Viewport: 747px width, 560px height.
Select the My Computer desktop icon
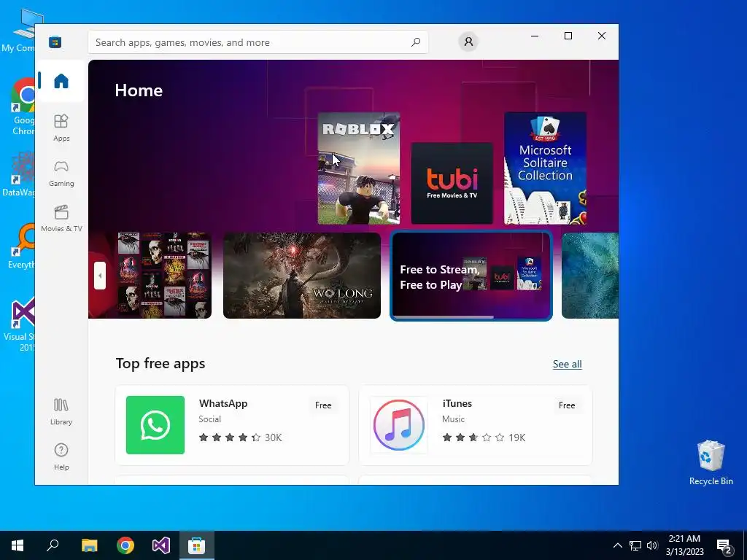(x=19, y=31)
